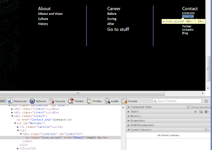
Task: Open the Network panel icon
Action: pyautogui.click(x=32, y=101)
